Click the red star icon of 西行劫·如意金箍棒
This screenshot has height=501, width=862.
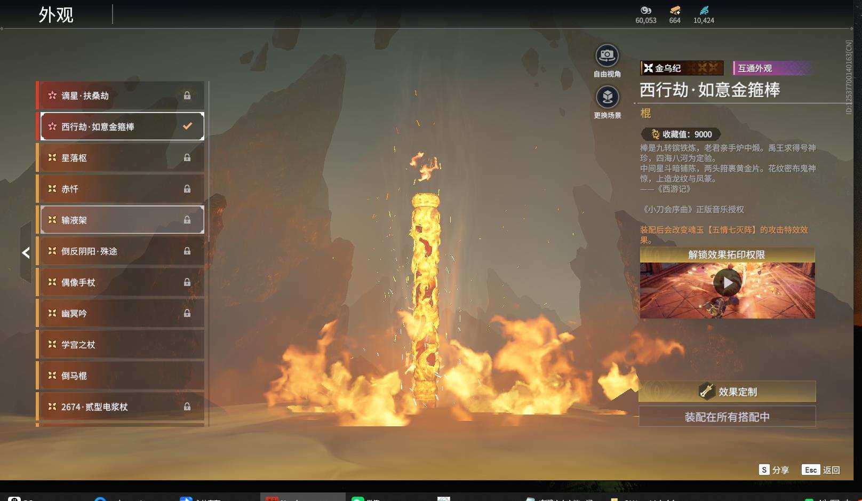coord(52,126)
